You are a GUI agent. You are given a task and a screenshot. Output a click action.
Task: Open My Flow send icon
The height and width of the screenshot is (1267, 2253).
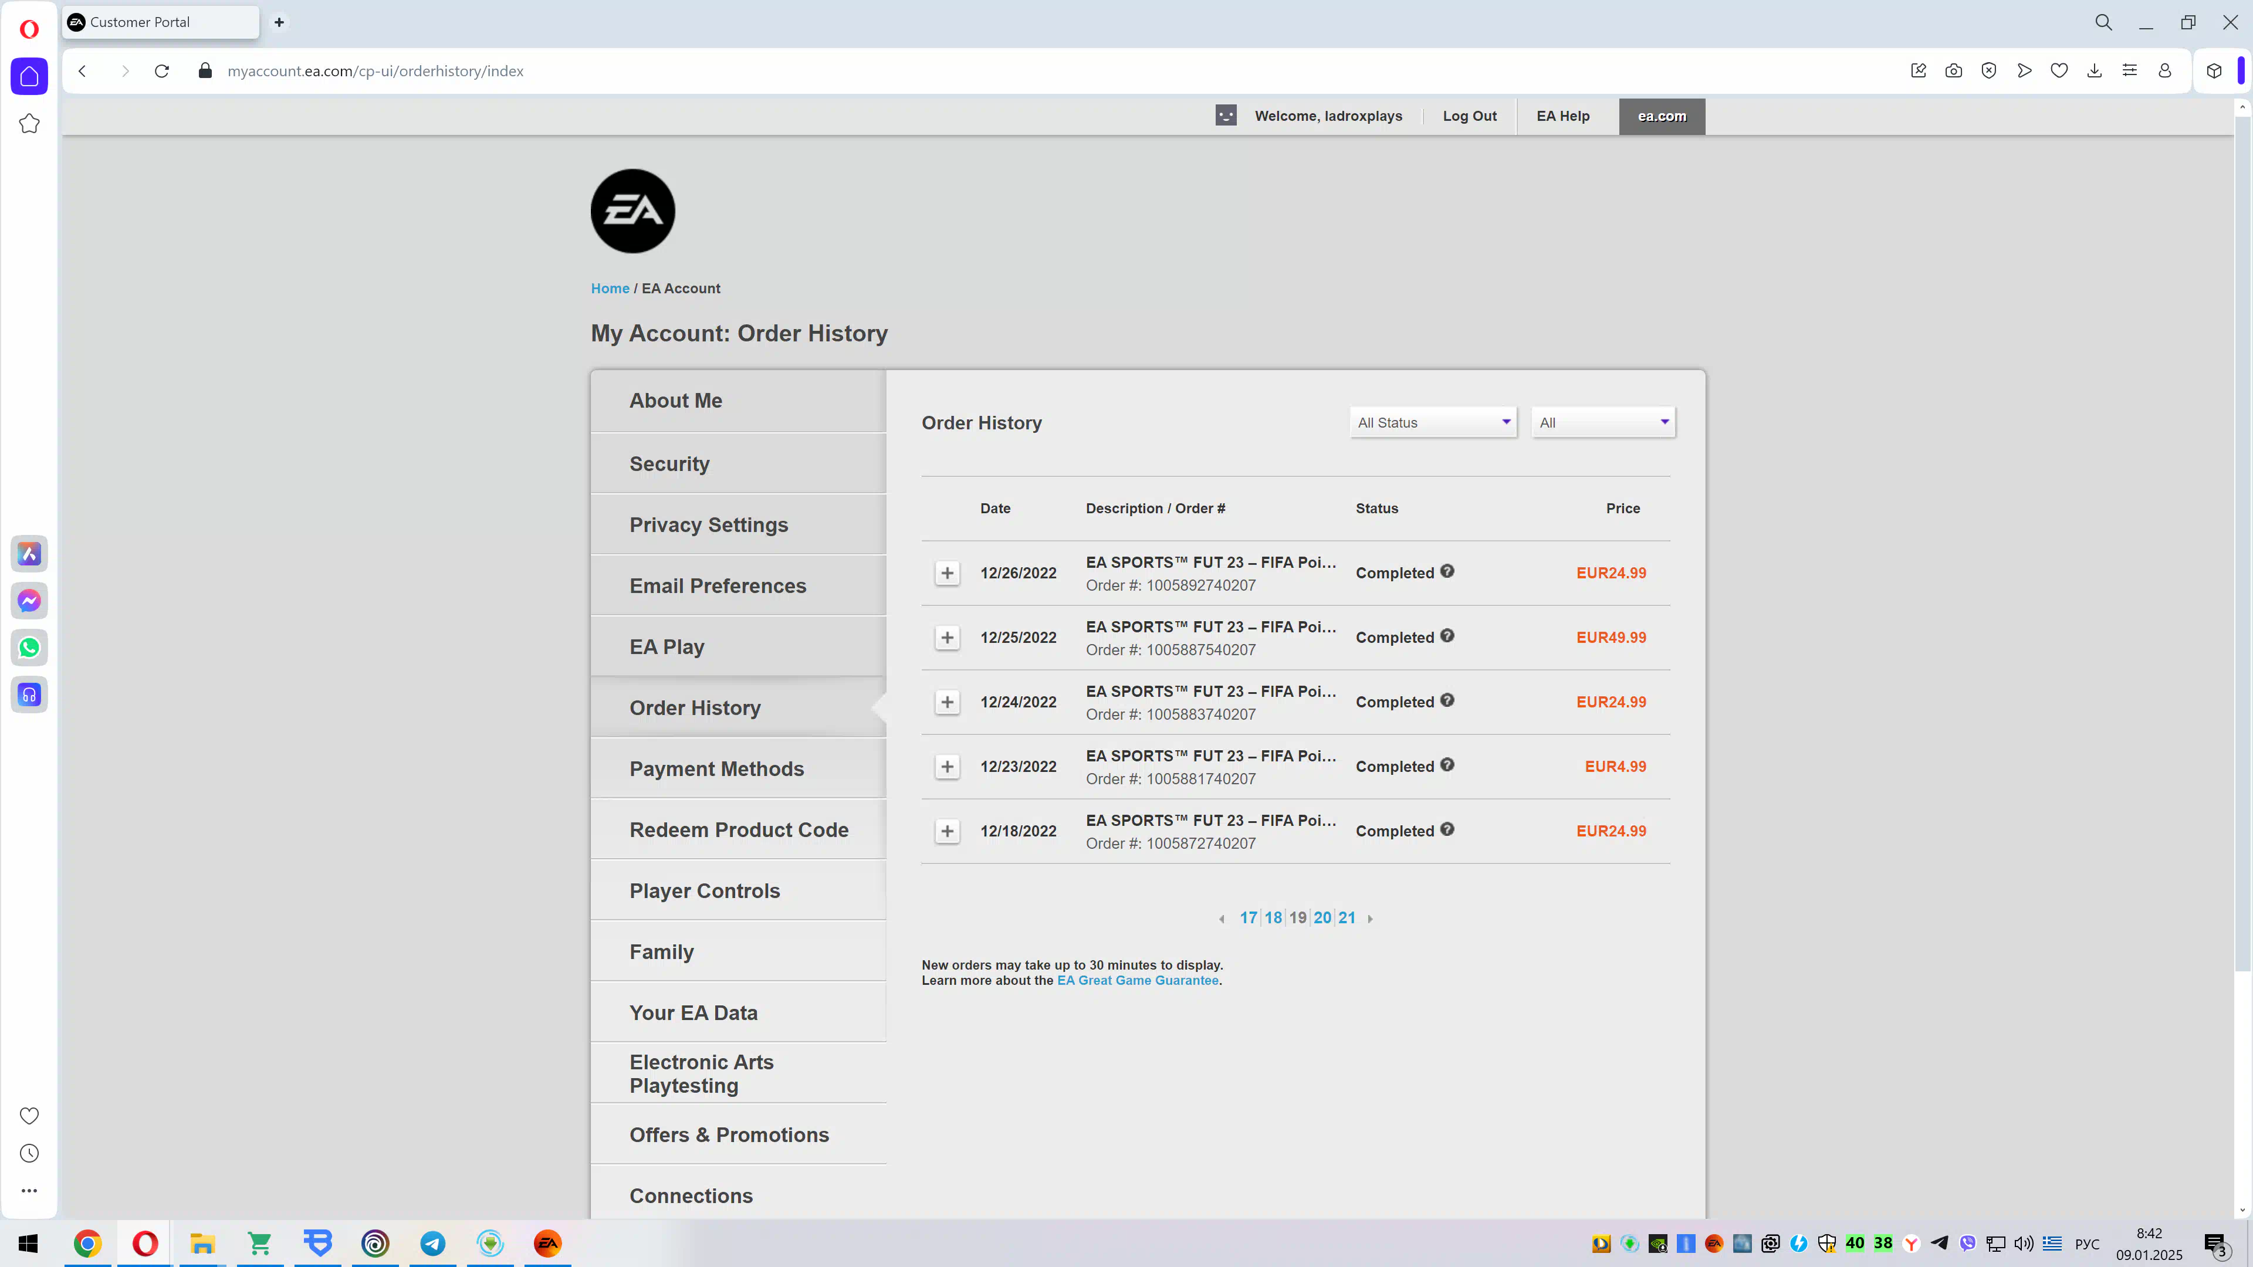2024,71
